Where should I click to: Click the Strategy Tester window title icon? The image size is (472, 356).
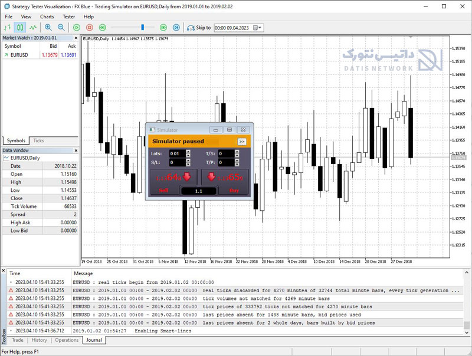pos(6,6)
